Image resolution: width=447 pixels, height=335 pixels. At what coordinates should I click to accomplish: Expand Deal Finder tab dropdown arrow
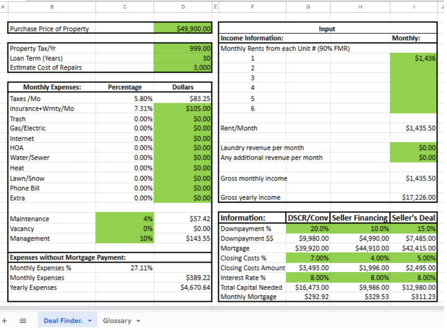tap(90, 321)
